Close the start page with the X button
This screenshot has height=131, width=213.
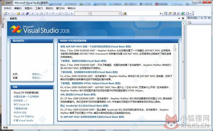[183, 18]
